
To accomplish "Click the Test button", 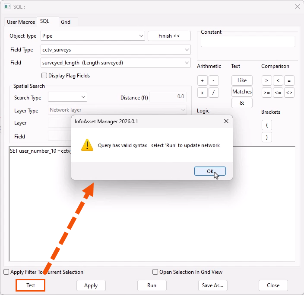I will 30,285.
